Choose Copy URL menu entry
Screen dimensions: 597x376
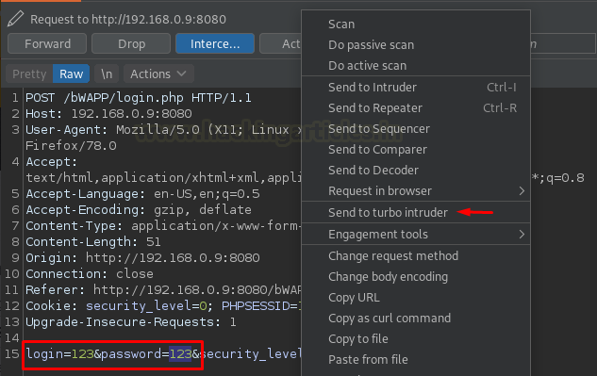point(416,297)
